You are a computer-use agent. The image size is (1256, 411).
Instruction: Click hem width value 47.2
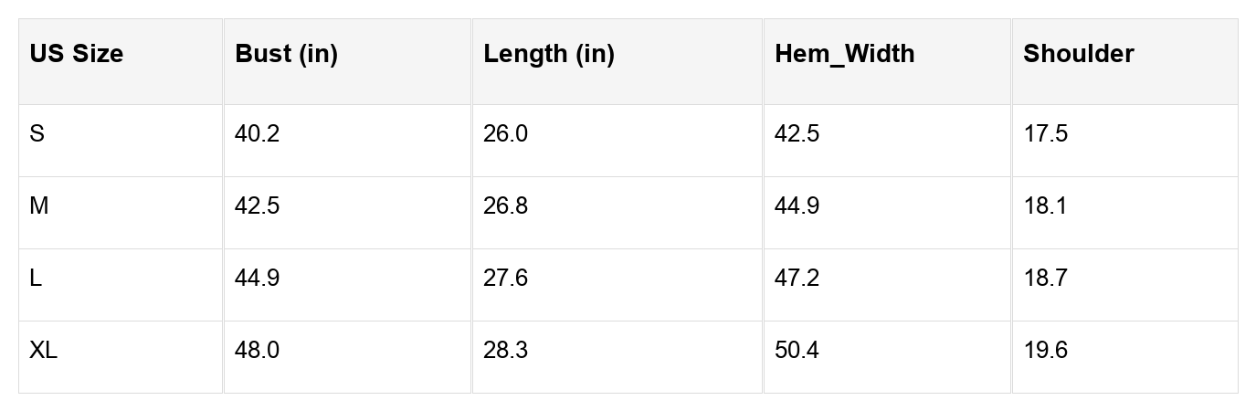point(797,279)
